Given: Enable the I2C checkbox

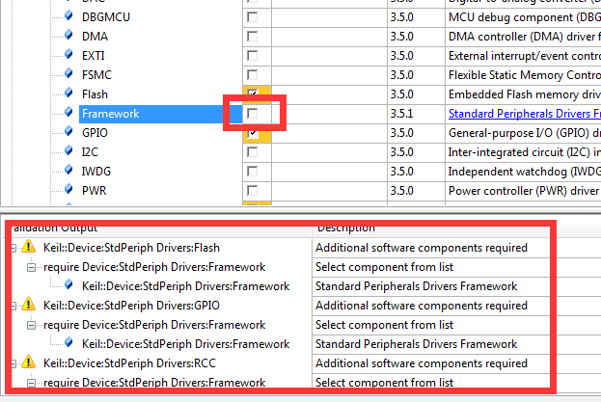Looking at the screenshot, I should [252, 152].
